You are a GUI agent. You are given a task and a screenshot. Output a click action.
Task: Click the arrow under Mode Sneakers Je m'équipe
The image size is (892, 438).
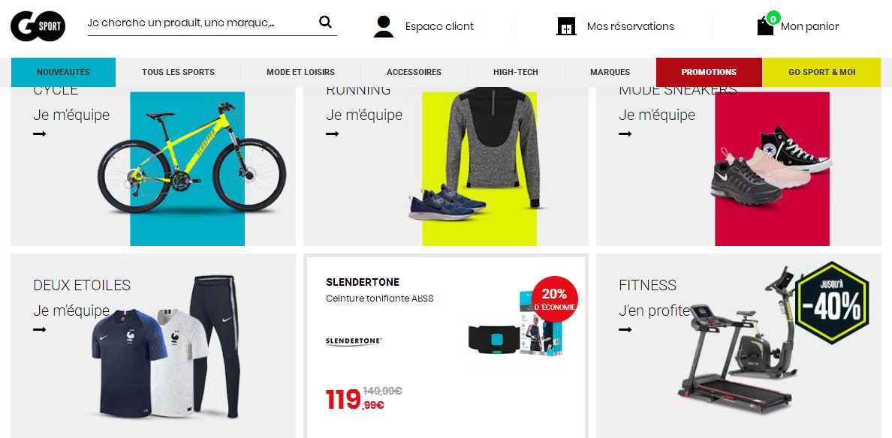(625, 134)
